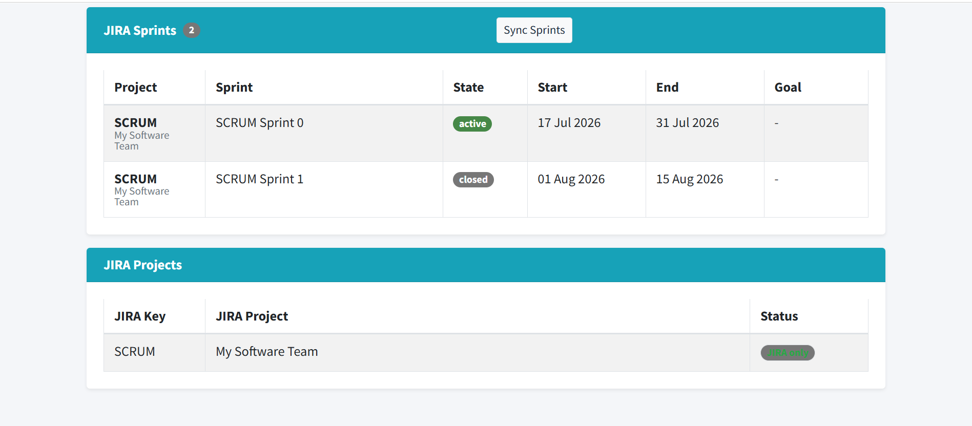Click the JIRA only status badge
The height and width of the screenshot is (426, 972).
pos(788,353)
